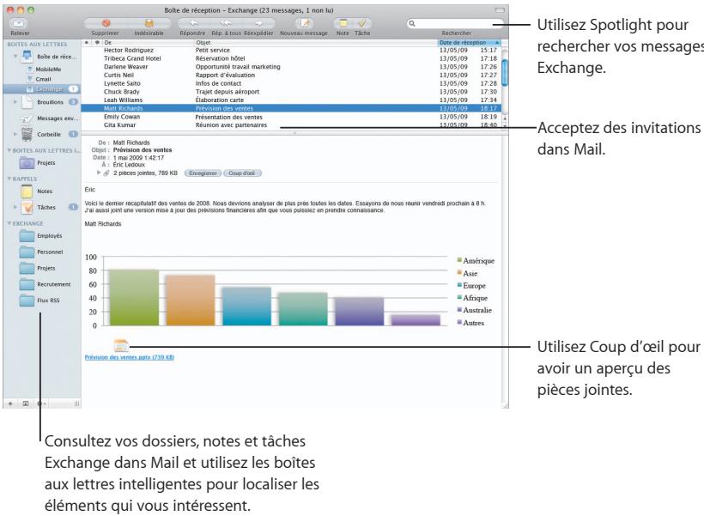Click the toolbar toggle pill button
Screen dimensions: 704x516
click(x=500, y=10)
